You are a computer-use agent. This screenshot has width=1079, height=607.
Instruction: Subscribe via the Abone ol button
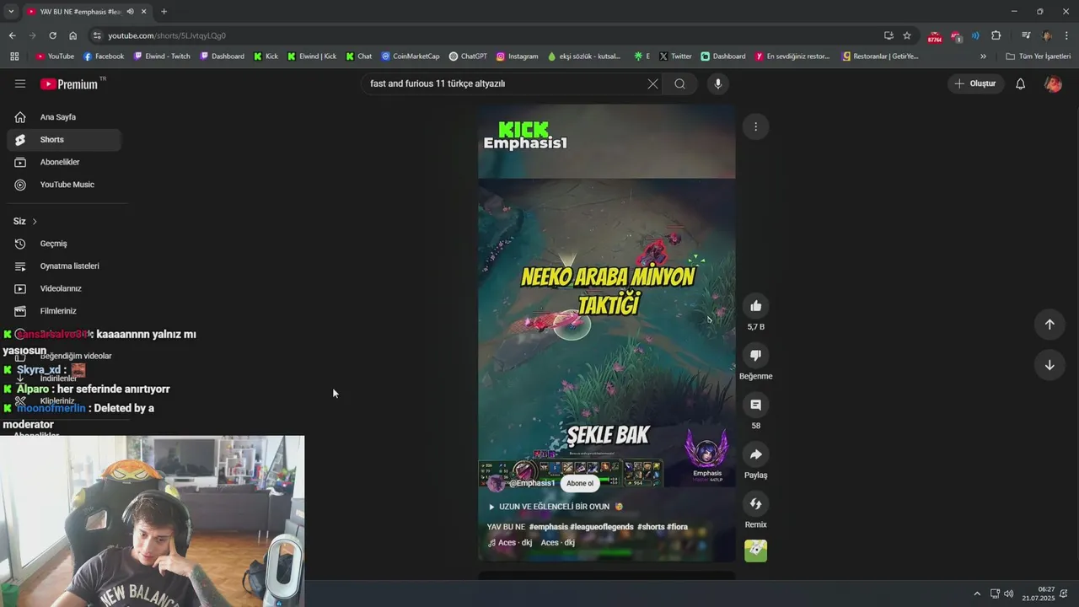point(580,483)
